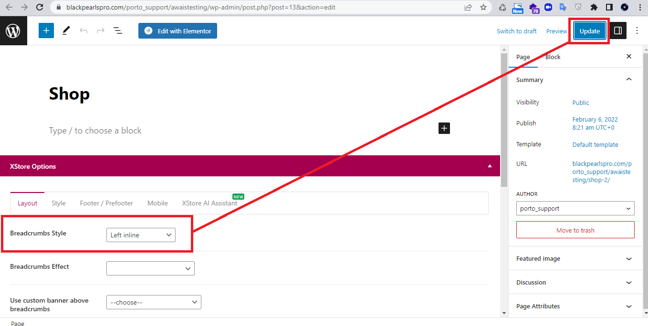The height and width of the screenshot is (326, 648).
Task: Open the extension with 70 badge
Action: coord(534,8)
